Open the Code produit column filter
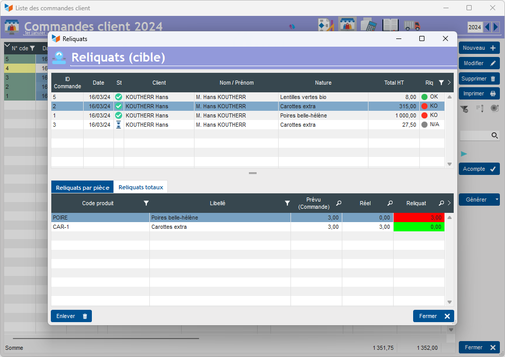The width and height of the screenshot is (505, 357). [146, 204]
